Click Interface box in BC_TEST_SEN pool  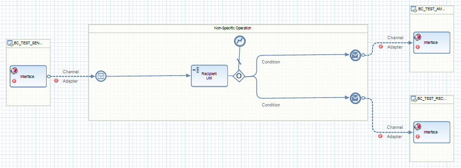pyautogui.click(x=28, y=77)
